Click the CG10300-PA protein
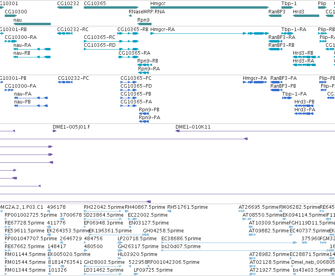Screen dimensions: 335x276 [9, 90]
